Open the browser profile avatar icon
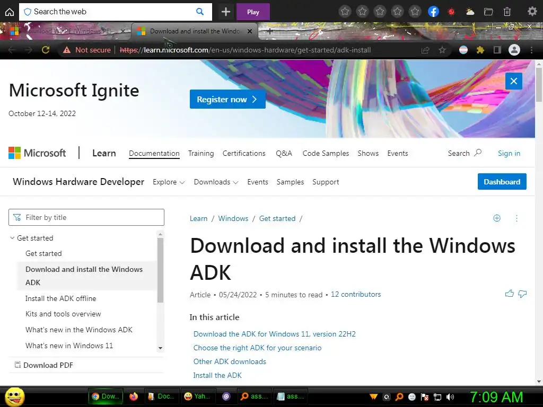Image resolution: width=543 pixels, height=407 pixels. click(x=514, y=50)
